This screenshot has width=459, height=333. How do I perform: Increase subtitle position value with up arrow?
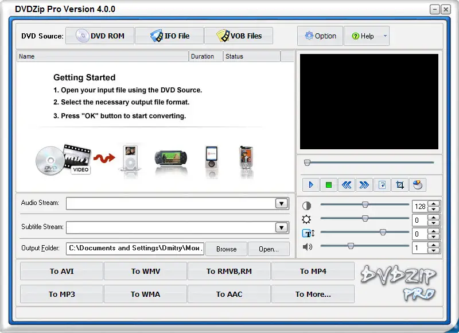coord(434,231)
